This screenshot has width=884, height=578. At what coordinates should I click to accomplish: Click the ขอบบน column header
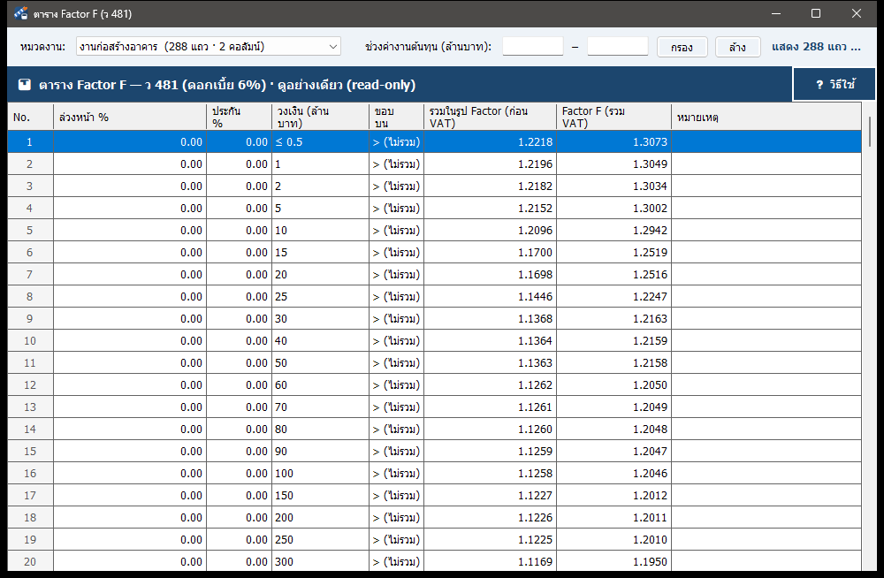pyautogui.click(x=396, y=118)
